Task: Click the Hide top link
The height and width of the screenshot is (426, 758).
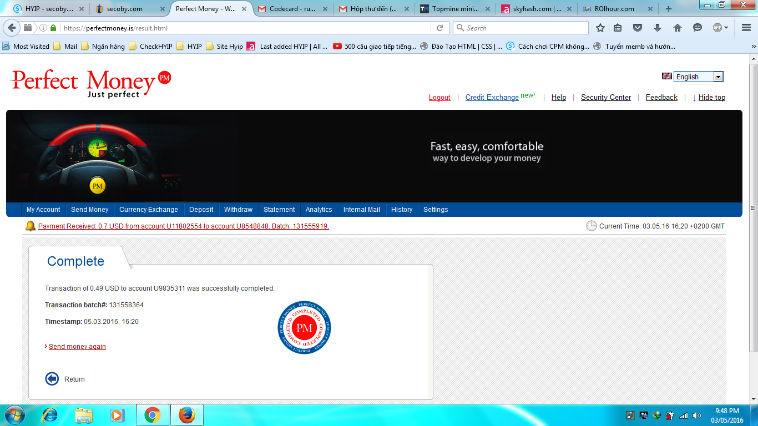Action: [x=712, y=98]
